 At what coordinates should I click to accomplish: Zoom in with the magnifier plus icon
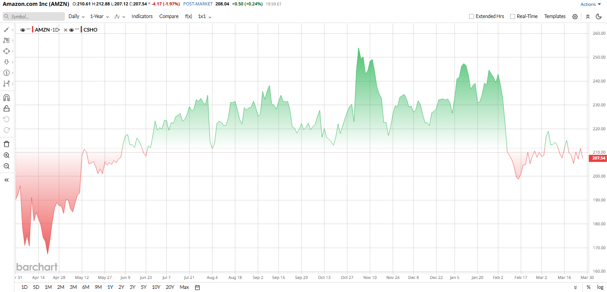(x=6, y=155)
